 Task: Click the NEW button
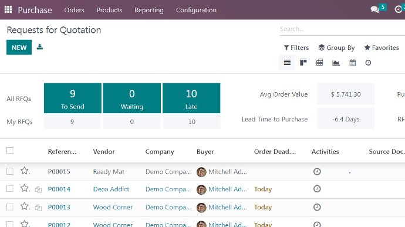pyautogui.click(x=19, y=48)
